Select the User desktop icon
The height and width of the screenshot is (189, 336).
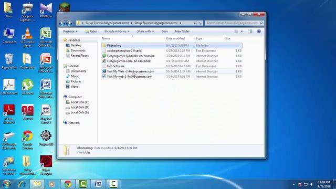[x=9, y=10]
